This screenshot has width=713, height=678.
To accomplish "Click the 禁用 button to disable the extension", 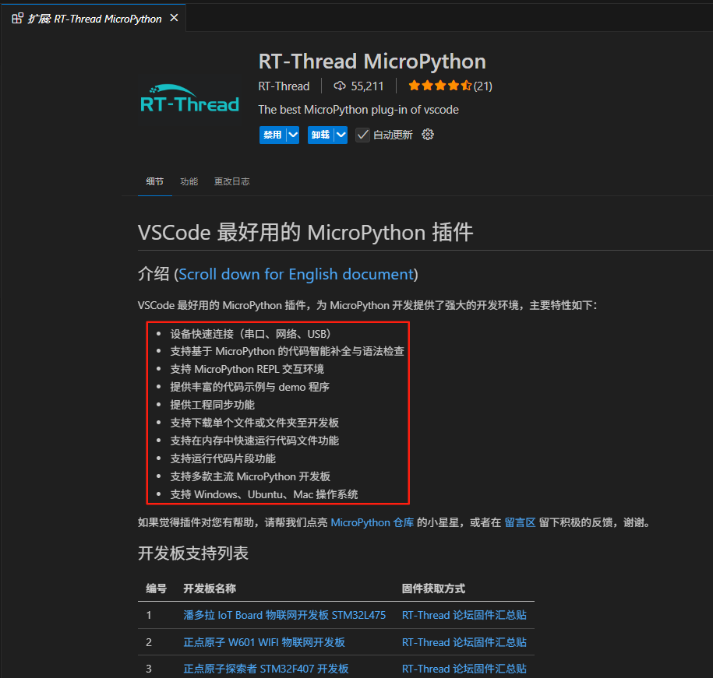I will [x=274, y=134].
